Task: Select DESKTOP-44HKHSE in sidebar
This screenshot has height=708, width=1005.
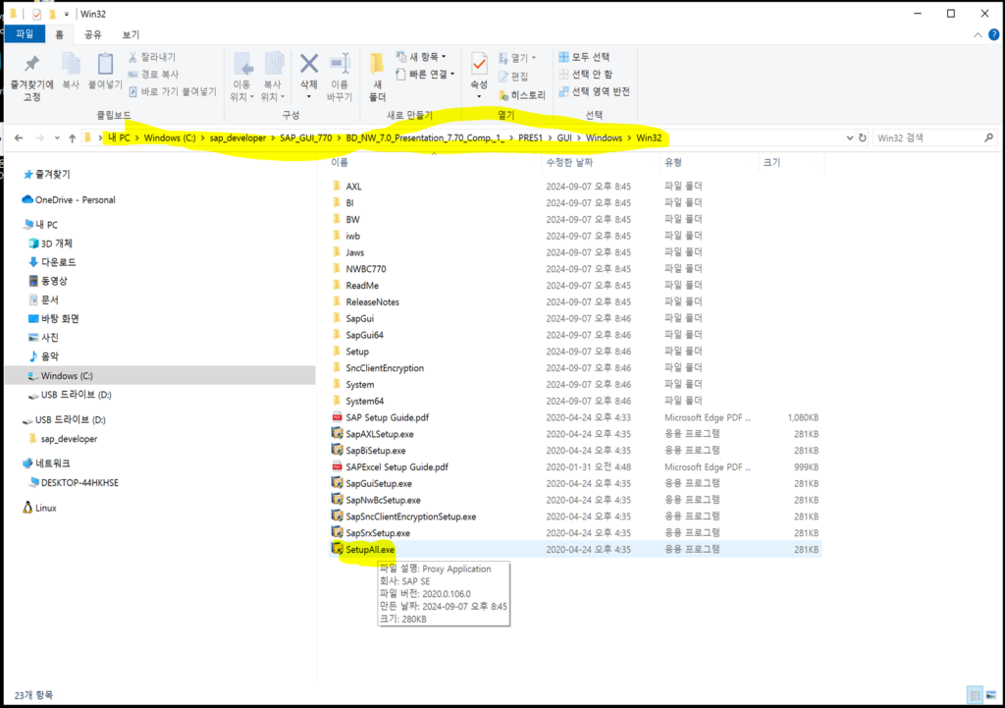Action: tap(74, 483)
